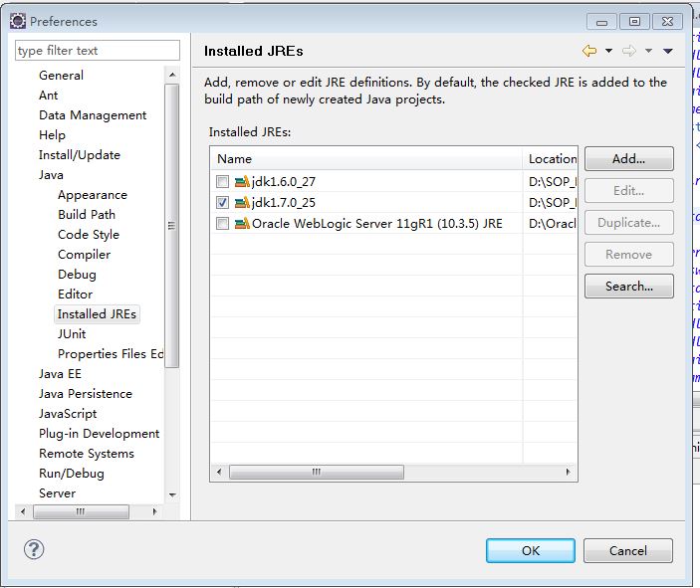Open JavaScript preferences
The height and width of the screenshot is (588, 700).
click(x=68, y=414)
